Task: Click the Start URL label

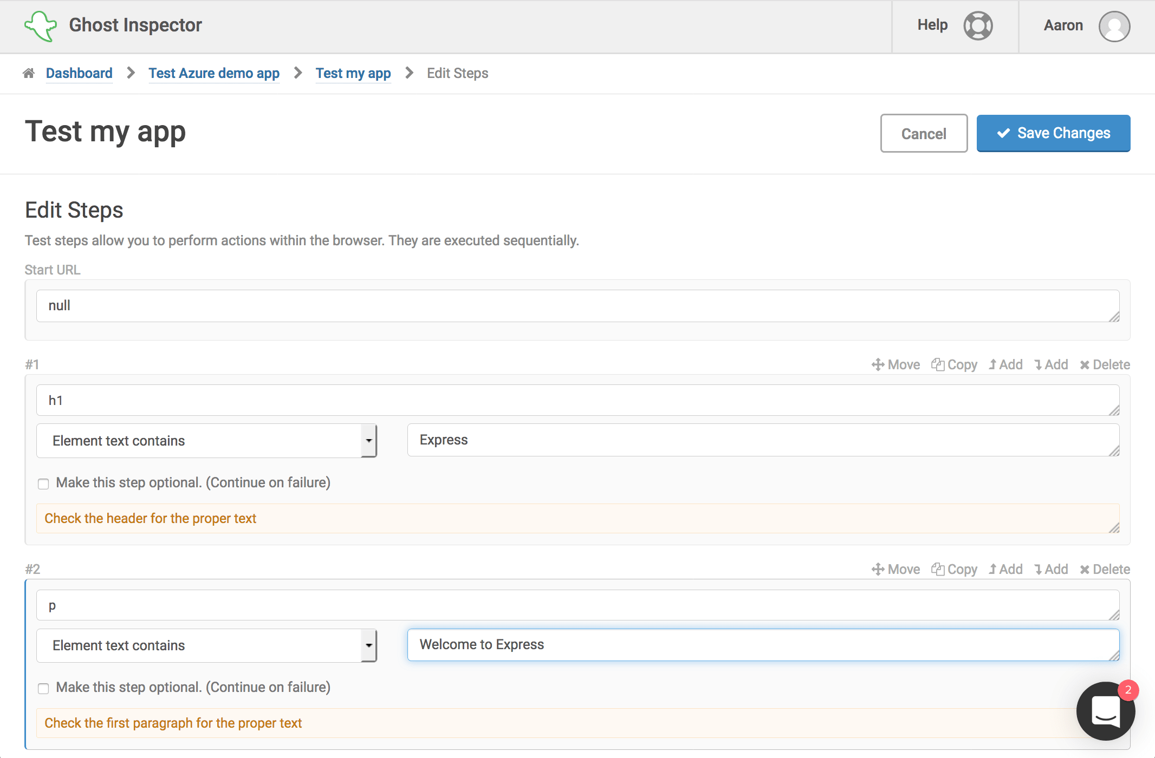Action: click(53, 270)
